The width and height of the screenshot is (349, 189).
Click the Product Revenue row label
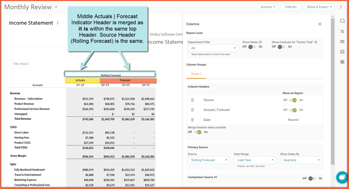(x=24, y=104)
